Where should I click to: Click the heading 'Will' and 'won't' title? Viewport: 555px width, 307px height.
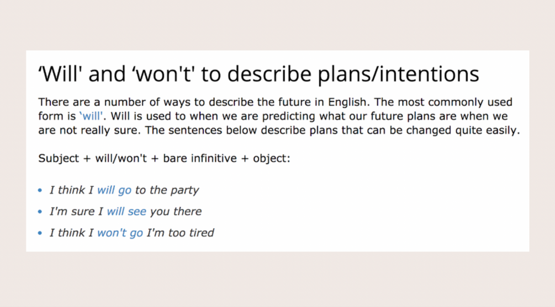tap(259, 74)
